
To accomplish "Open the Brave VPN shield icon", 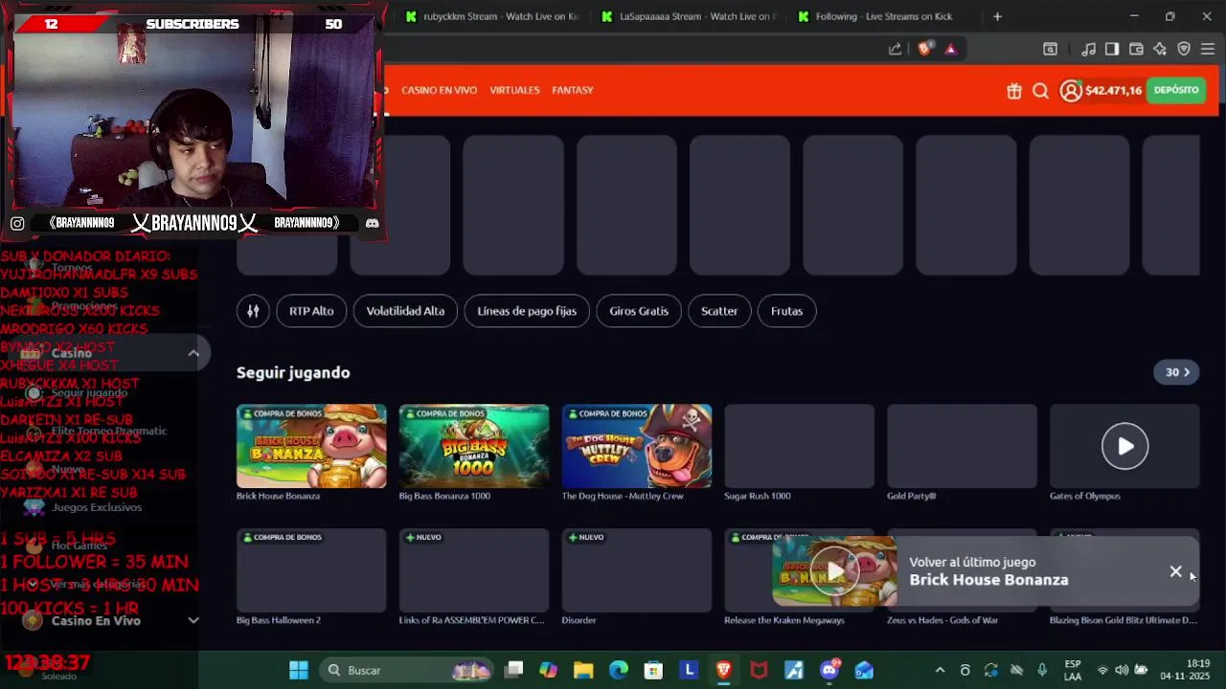I will click(x=1184, y=49).
